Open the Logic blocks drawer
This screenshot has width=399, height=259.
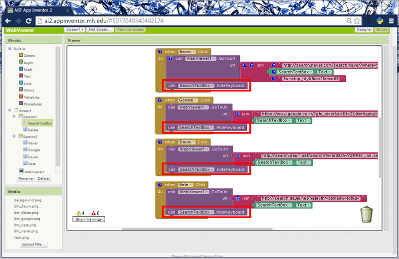(x=26, y=62)
